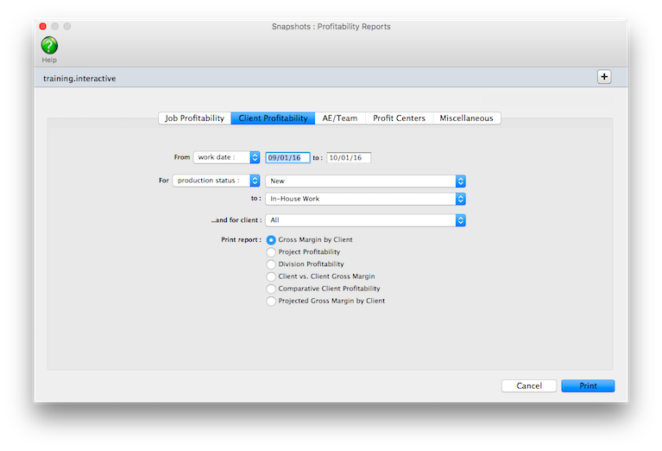Screen dimensions: 662x451
Task: Choose Comparative Client Profitability report
Action: [272, 289]
